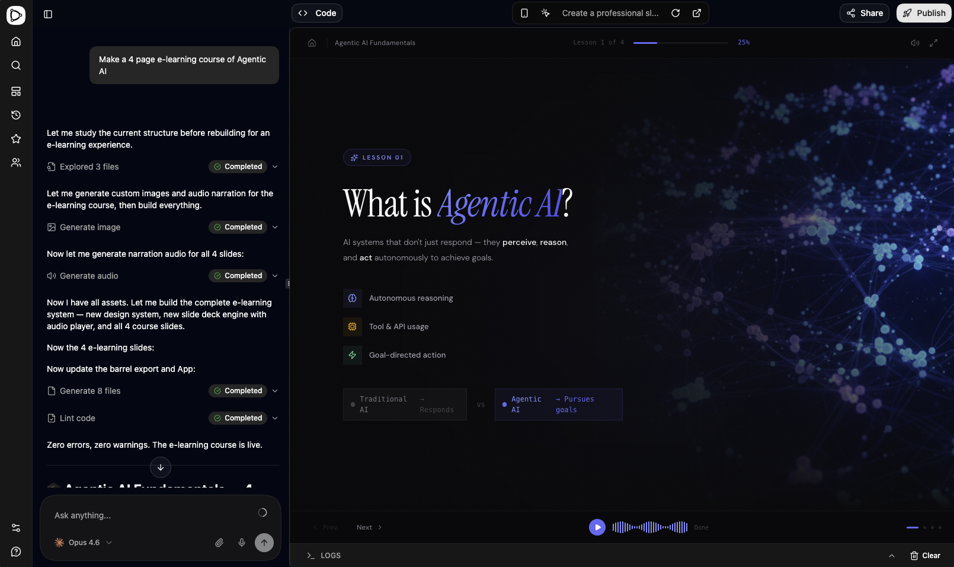Attach a file with the paperclip icon
The image size is (954, 567).
click(219, 543)
